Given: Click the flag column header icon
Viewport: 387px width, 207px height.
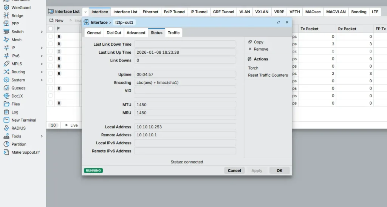Looking at the screenshot, I should coord(59,29).
